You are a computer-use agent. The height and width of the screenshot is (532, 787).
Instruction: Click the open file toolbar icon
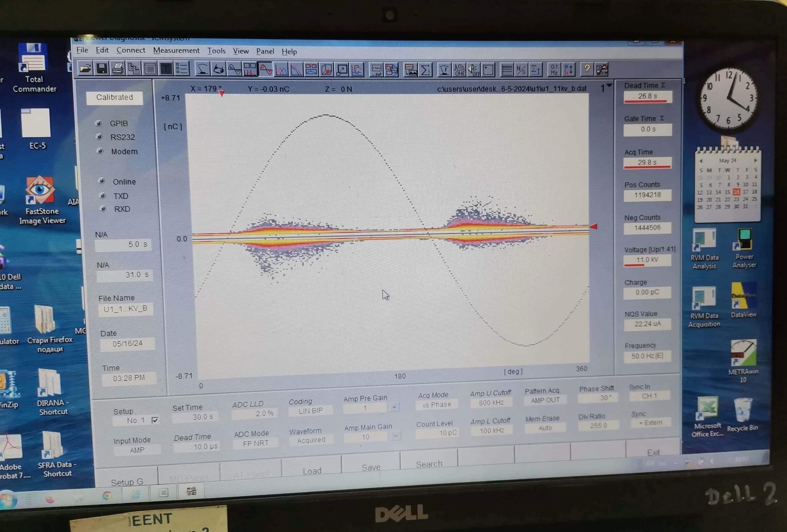tap(85, 69)
